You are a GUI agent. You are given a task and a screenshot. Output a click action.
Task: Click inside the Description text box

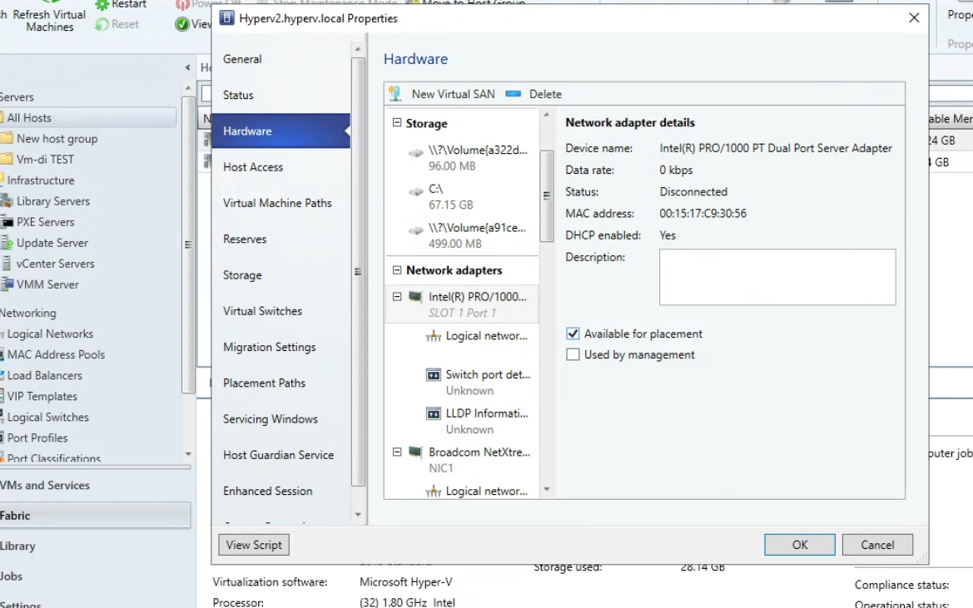click(777, 277)
